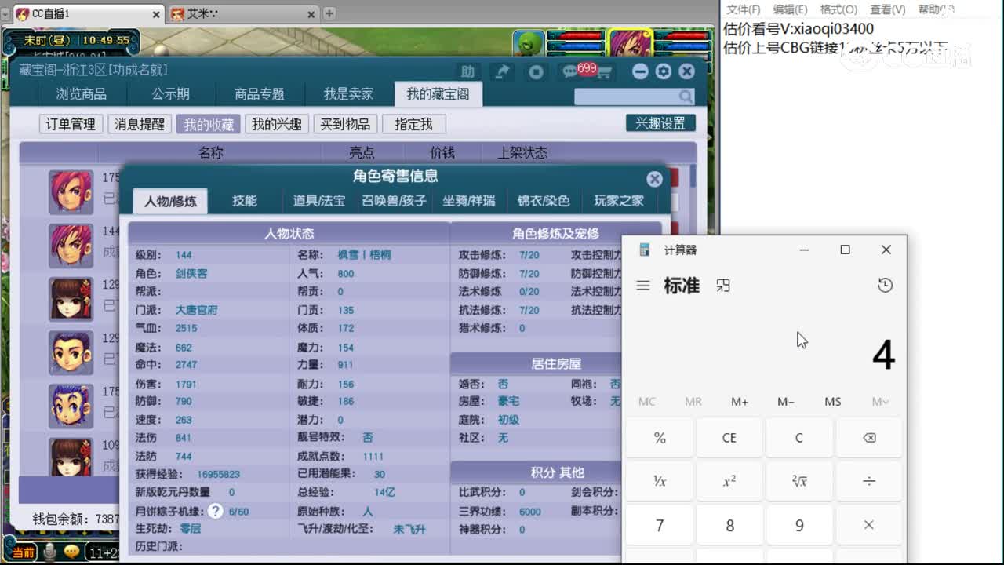Viewport: 1004px width, 565px height.
Task: Click the magnifier icon in the search bar
Action: click(x=686, y=96)
